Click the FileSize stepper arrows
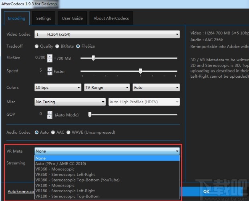Image resolution: width=249 pixels, height=201 pixels. (x=50, y=58)
